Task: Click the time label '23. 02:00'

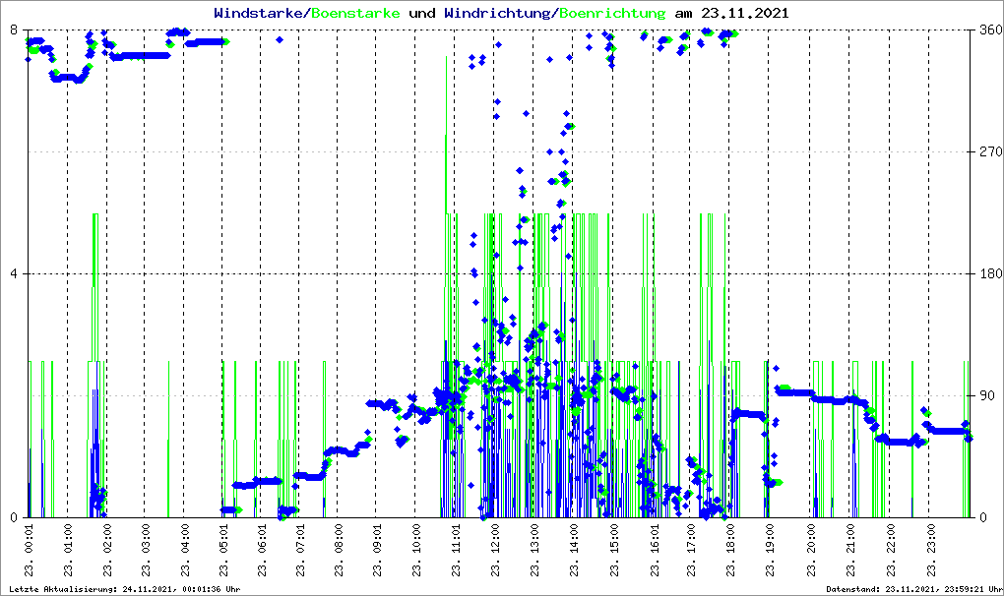Action: coord(106,551)
